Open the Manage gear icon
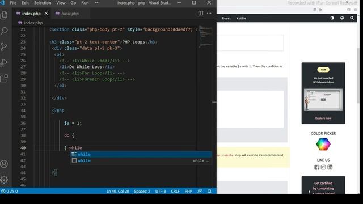This screenshot has height=204, width=363. (4, 180)
